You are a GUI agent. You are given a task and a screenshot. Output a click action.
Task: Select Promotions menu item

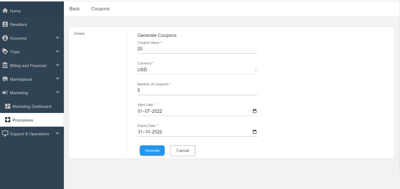point(32,120)
